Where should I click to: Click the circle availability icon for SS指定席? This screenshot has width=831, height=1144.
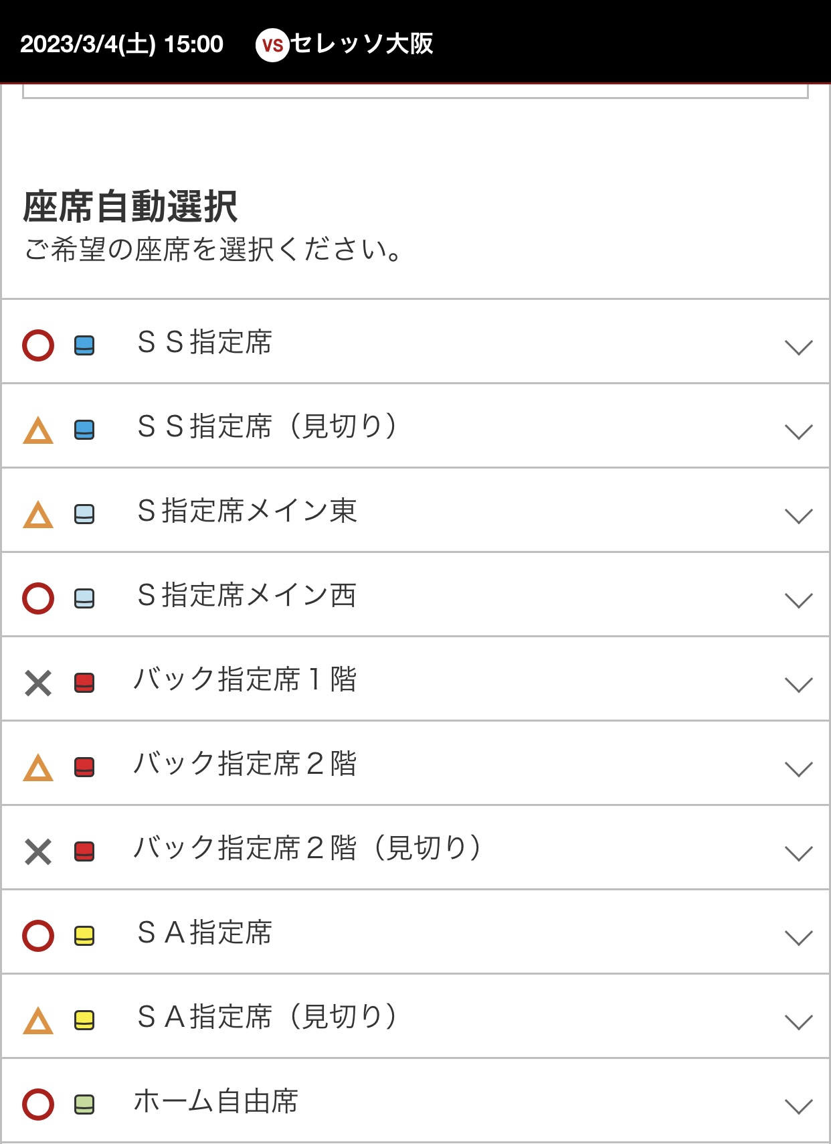pyautogui.click(x=38, y=345)
